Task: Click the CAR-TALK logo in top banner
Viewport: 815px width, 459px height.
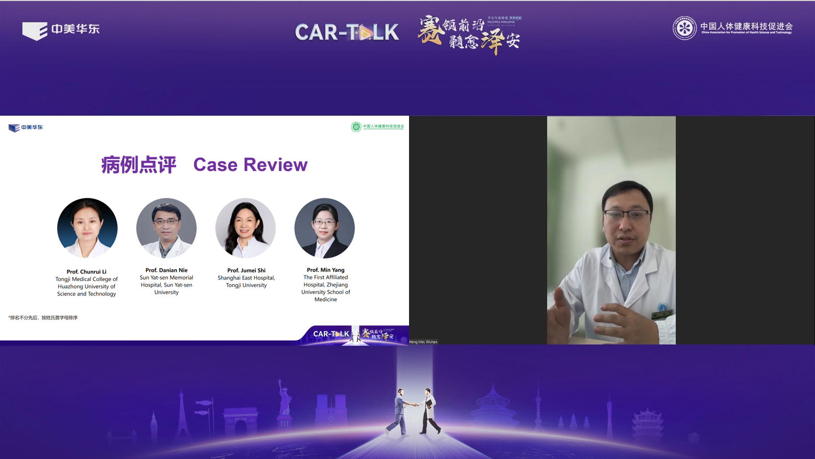Action: [x=347, y=33]
